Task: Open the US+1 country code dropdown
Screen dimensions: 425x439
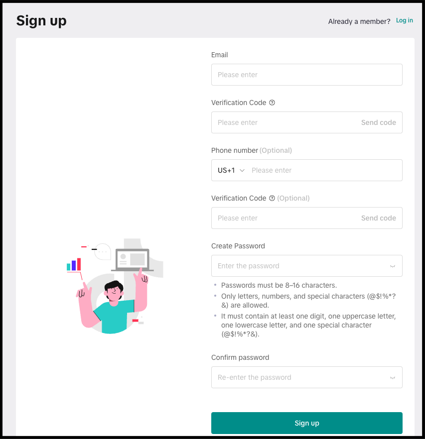Action: tap(231, 170)
